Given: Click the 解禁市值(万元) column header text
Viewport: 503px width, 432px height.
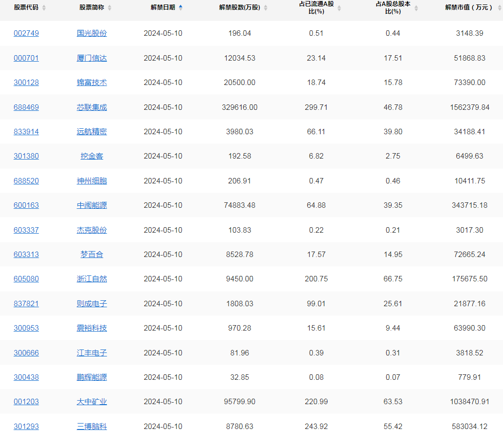Looking at the screenshot, I should click(469, 7).
